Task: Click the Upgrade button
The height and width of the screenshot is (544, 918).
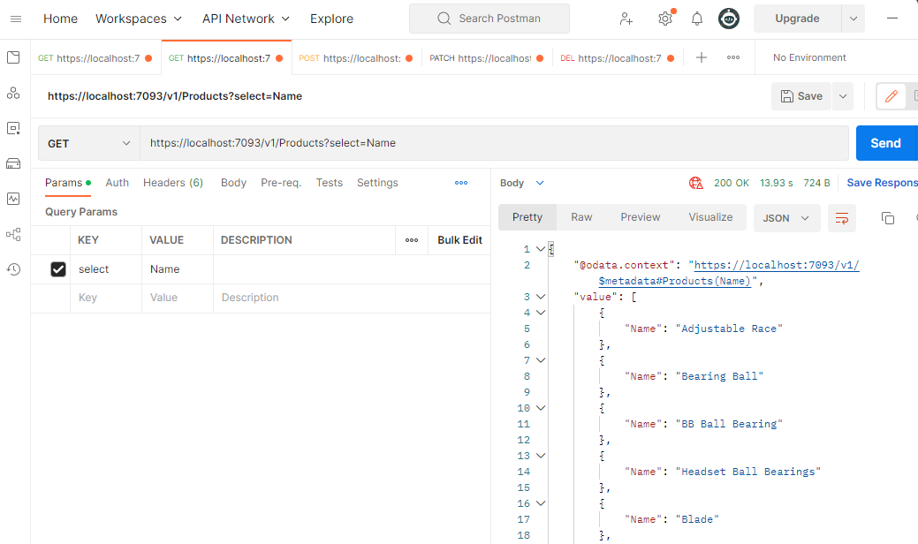Action: pyautogui.click(x=797, y=19)
